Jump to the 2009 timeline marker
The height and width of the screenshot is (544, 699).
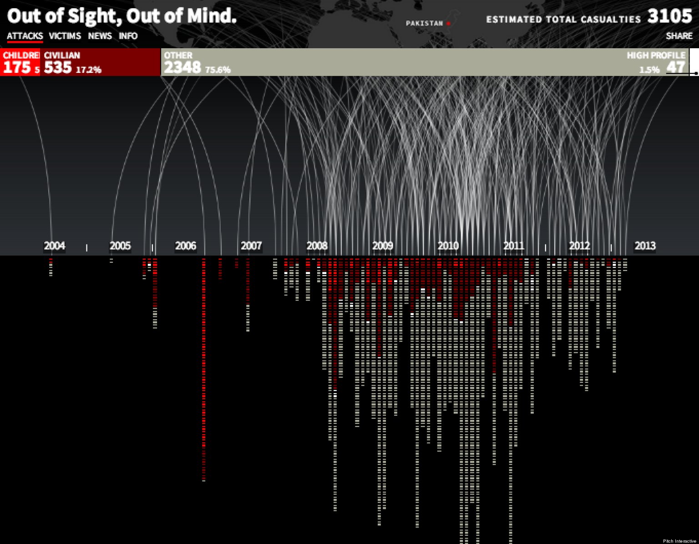point(383,246)
